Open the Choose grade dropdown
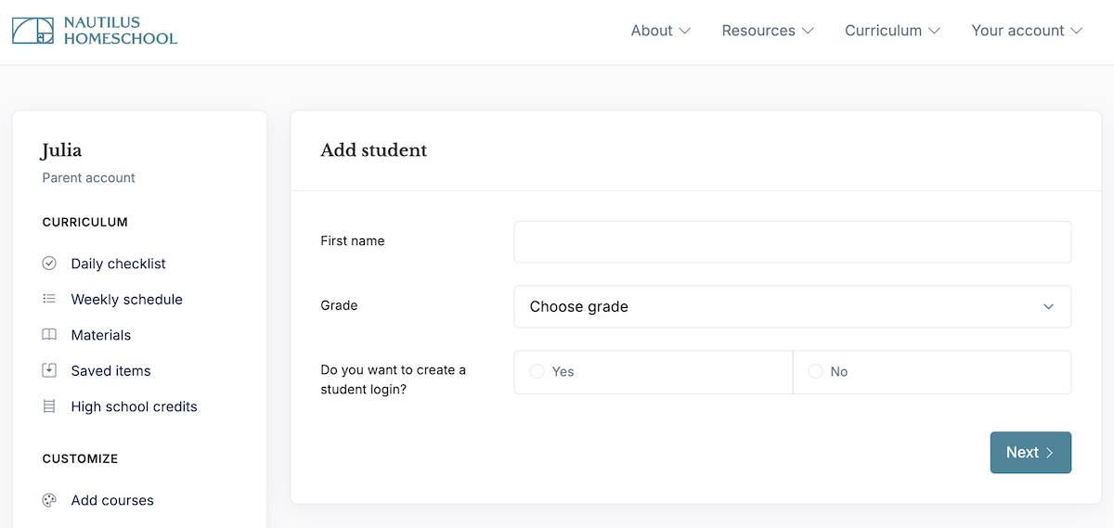This screenshot has height=528, width=1114. tap(792, 306)
